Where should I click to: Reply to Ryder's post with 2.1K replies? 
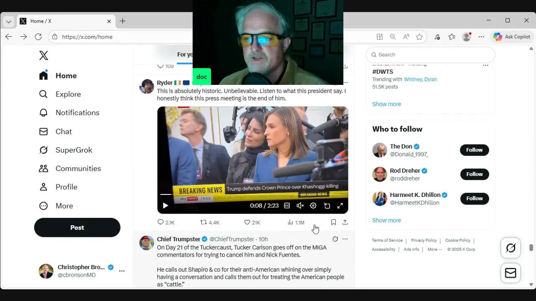point(166,222)
